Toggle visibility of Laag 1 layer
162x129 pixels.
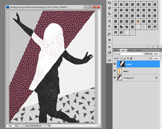[115, 71]
